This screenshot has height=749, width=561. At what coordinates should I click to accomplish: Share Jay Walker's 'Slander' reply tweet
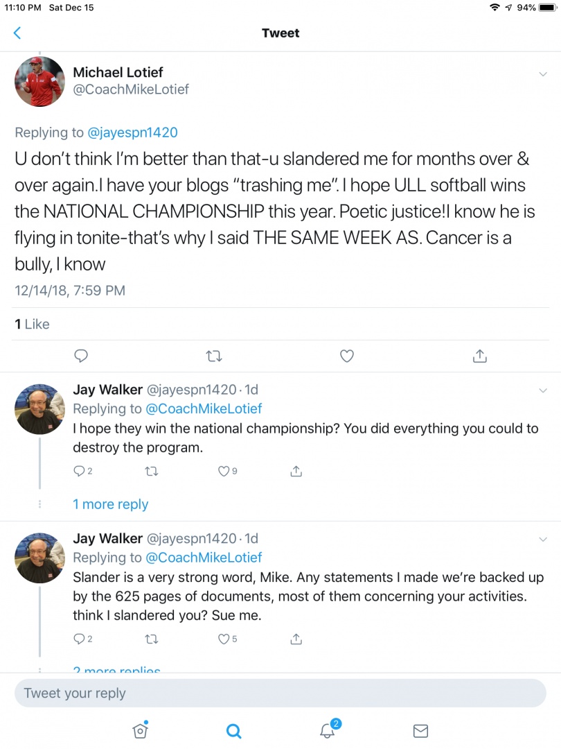[x=296, y=639]
